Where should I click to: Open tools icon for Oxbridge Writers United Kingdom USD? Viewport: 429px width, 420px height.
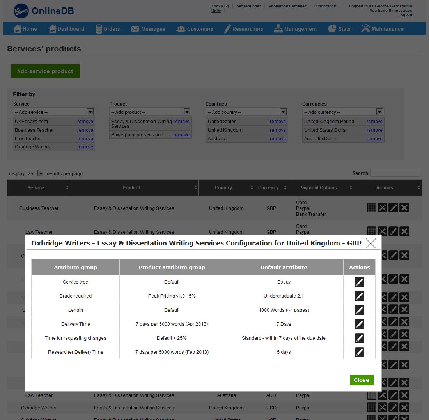(382, 408)
